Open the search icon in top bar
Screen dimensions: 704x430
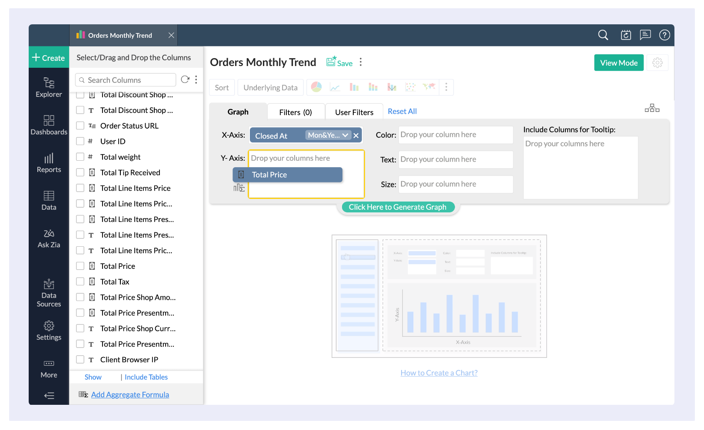click(603, 35)
